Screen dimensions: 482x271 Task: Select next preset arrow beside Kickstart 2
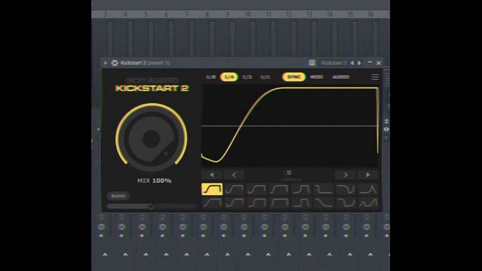pos(359,63)
